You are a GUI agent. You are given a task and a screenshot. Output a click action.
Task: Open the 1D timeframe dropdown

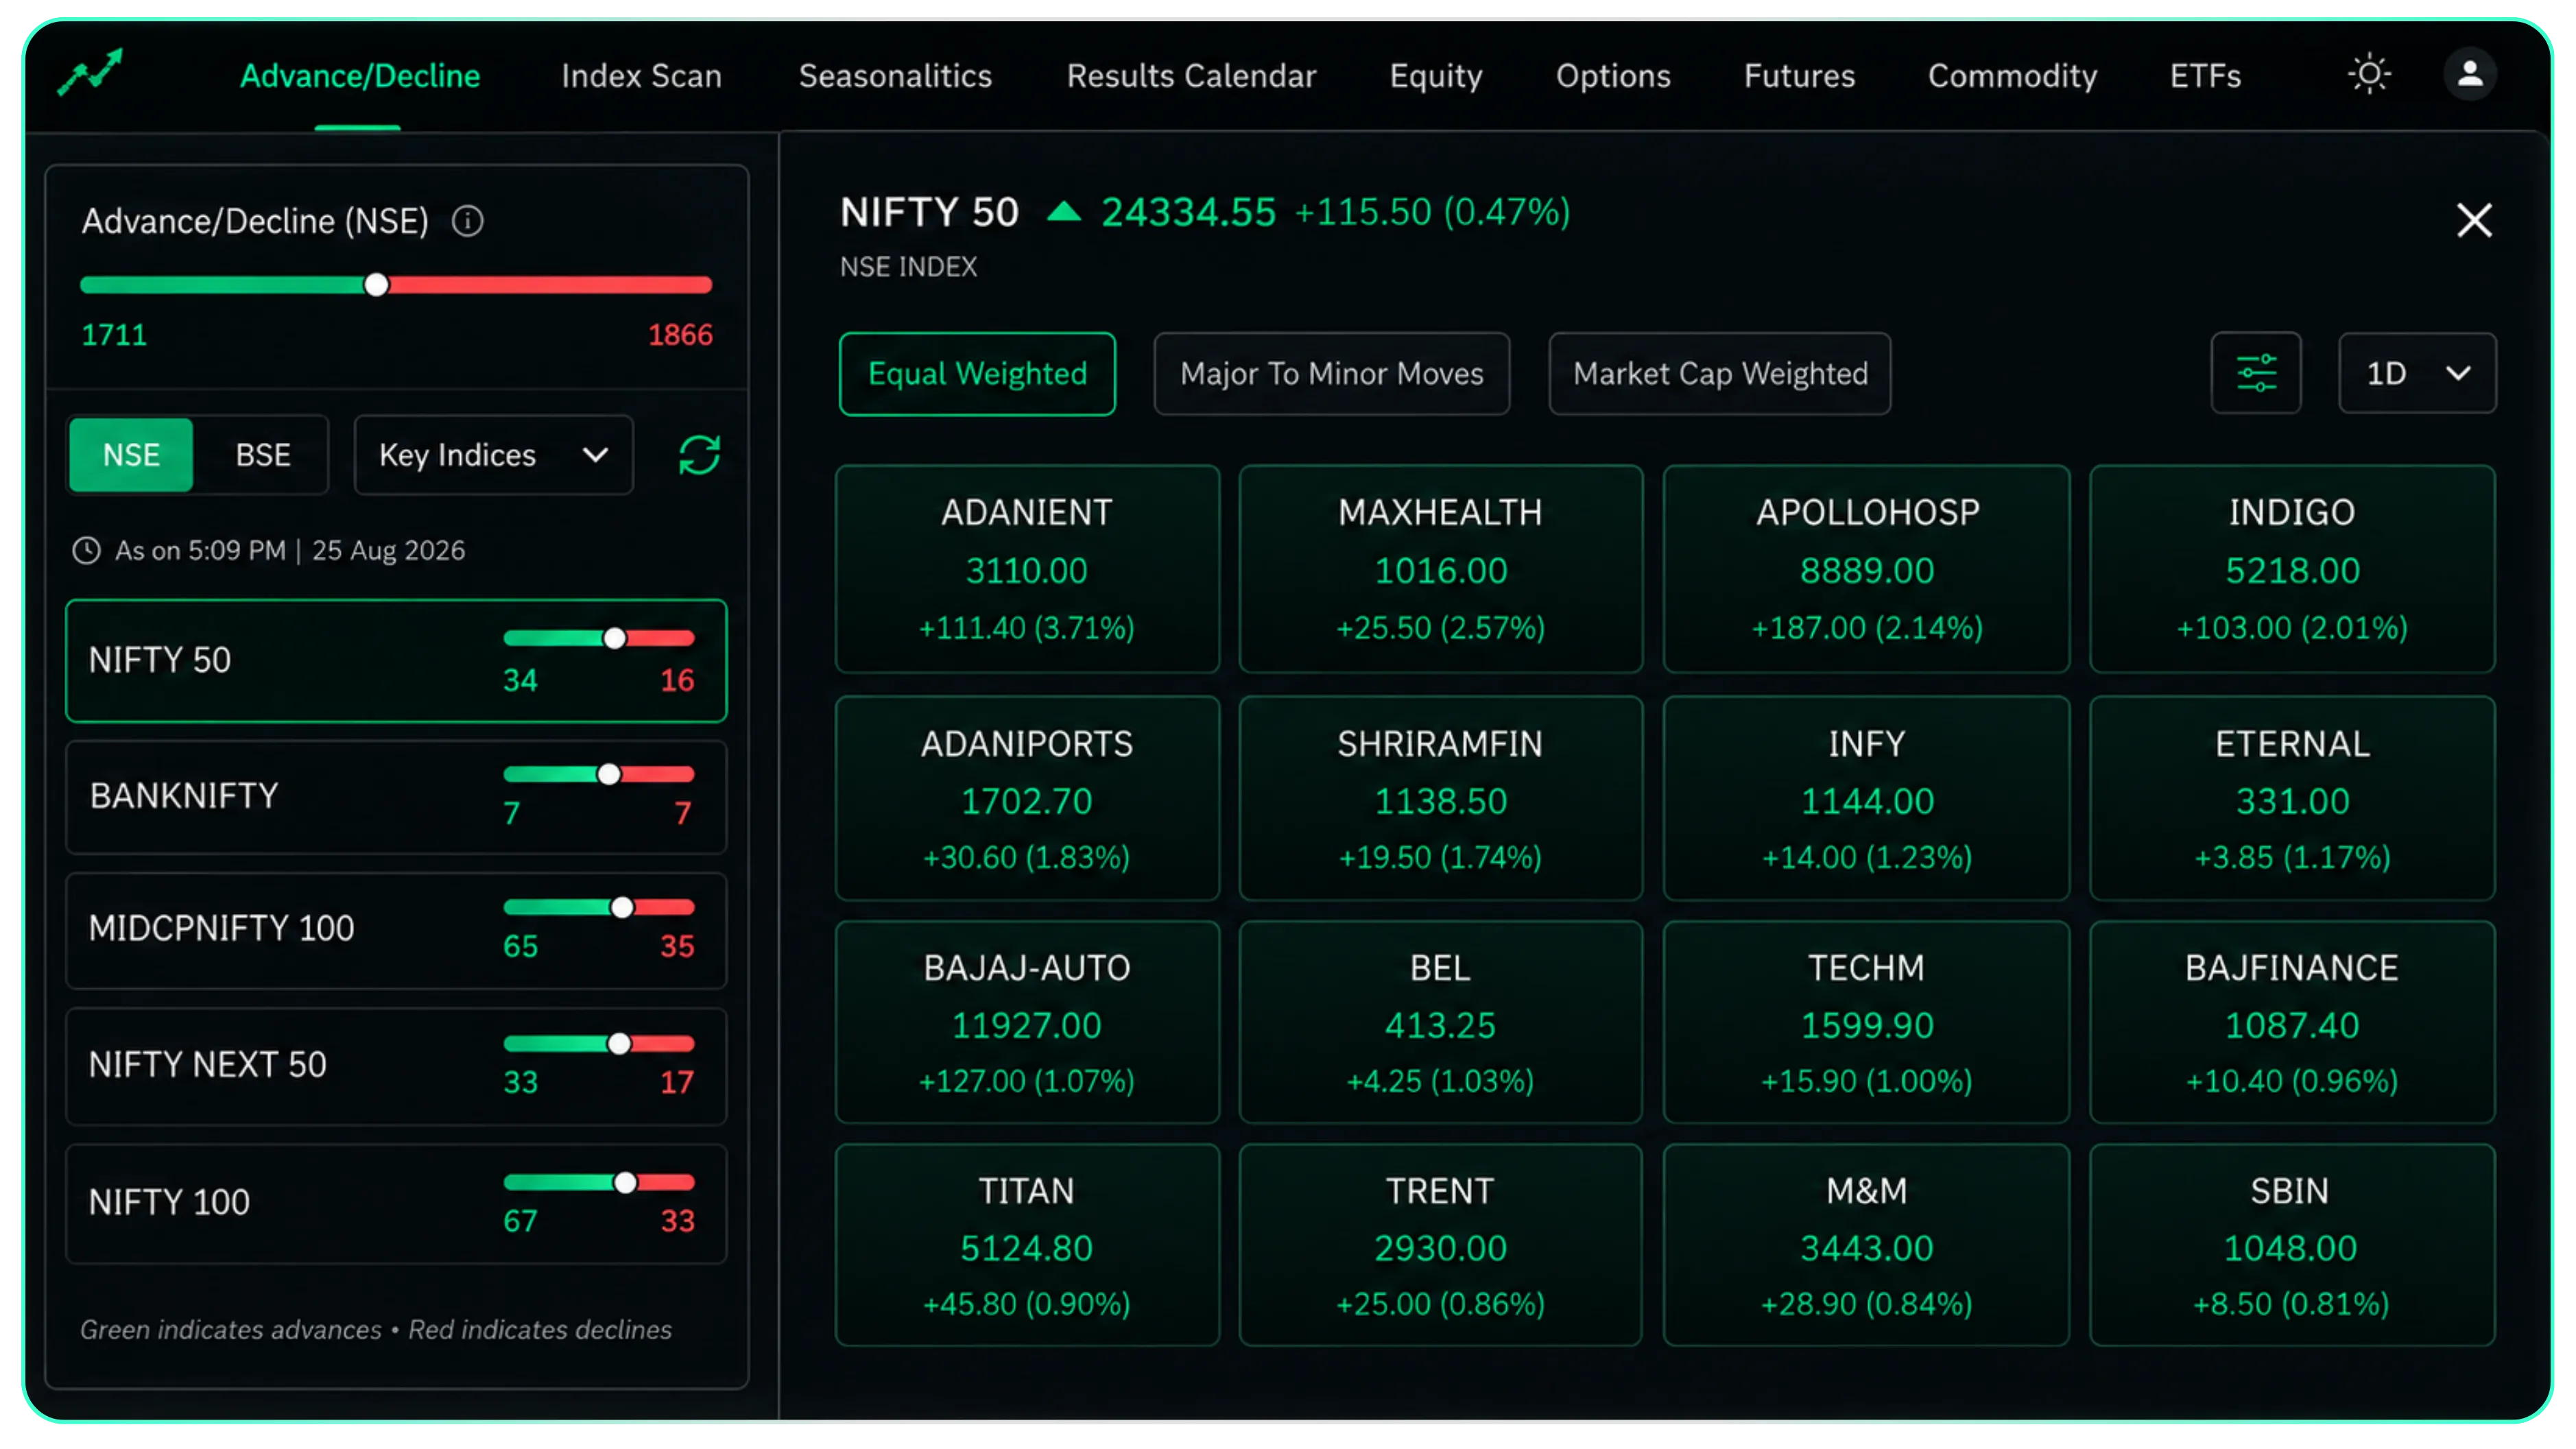[2417, 373]
